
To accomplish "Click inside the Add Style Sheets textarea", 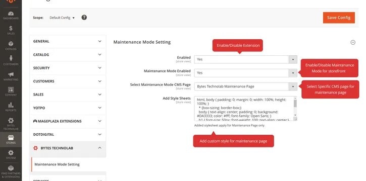I will 244,109.
